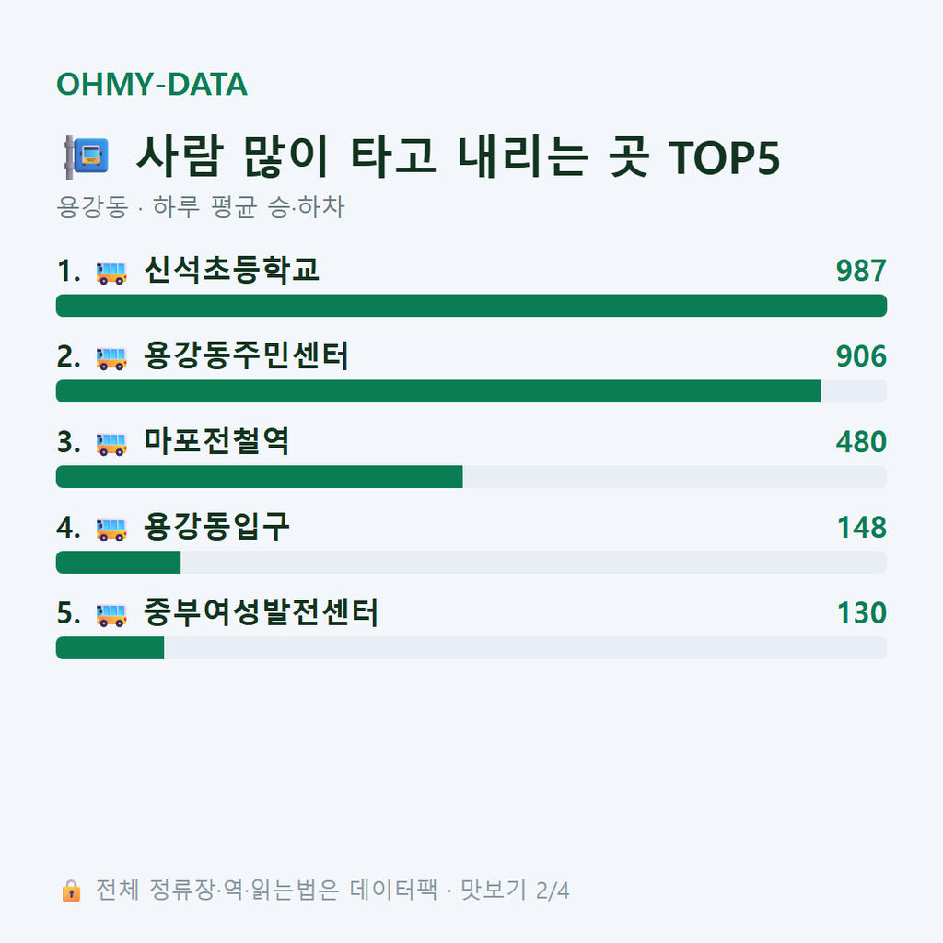Click the bus icon beside 용강동입구
The width and height of the screenshot is (943, 943).
(x=111, y=530)
